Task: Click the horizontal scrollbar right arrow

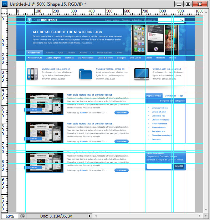Action: (x=199, y=216)
